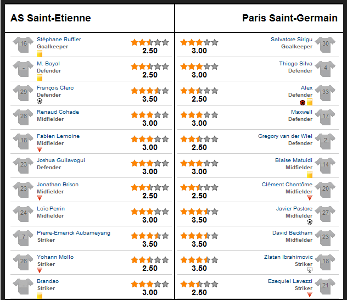
Task: Select the AS Saint-Etienne team header
Action: tap(51, 18)
